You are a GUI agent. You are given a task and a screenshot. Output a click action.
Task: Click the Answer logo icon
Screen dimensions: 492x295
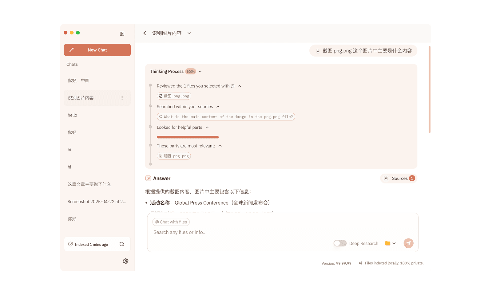(148, 178)
